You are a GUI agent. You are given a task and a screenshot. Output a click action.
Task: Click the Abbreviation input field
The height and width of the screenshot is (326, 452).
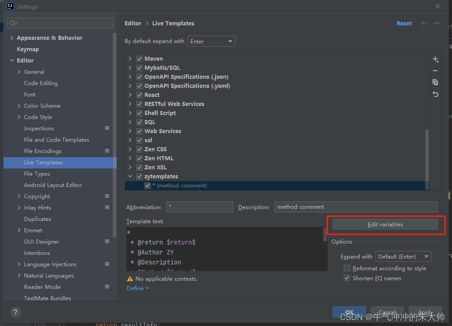pos(199,207)
